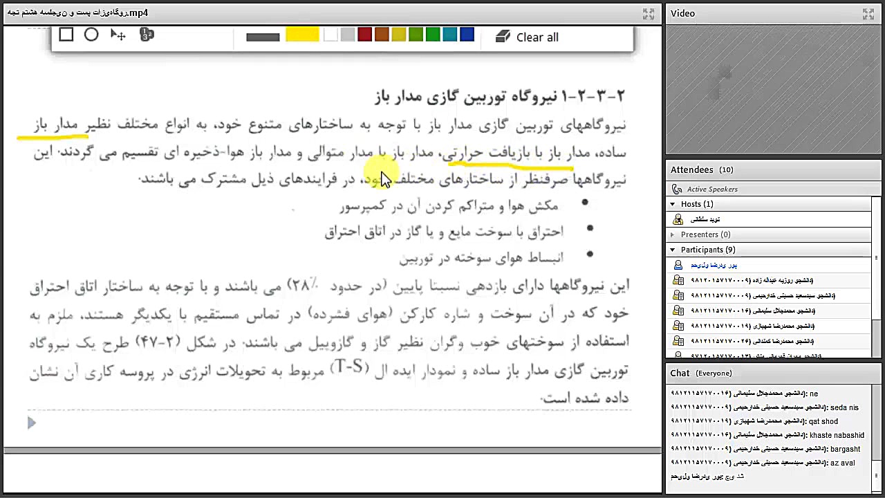The width and height of the screenshot is (885, 498).
Task: Click the next page arrow at bottom left
Action: tap(31, 423)
